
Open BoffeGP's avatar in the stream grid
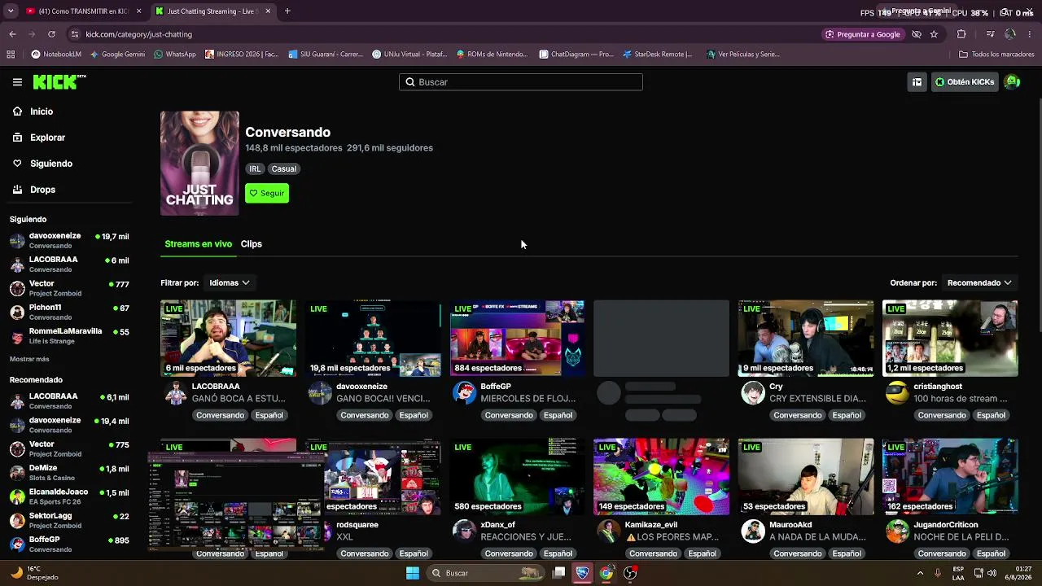tap(464, 393)
